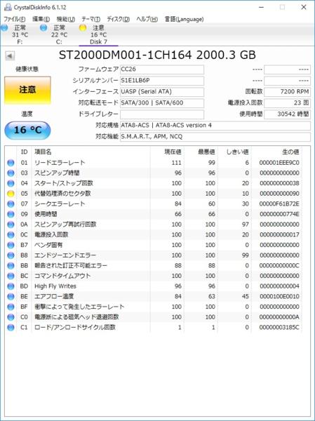
Task: Open the 機能(U) menu
Action: (65, 20)
